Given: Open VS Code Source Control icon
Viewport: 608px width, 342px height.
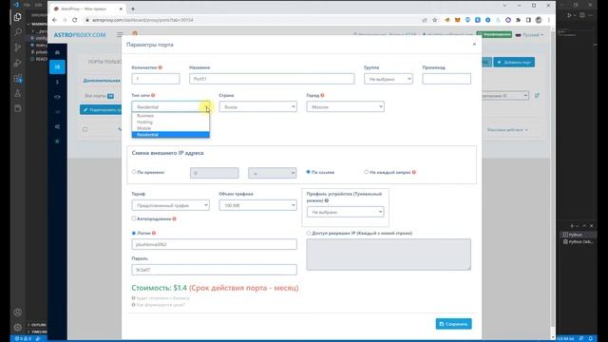Looking at the screenshot, I should point(17,47).
